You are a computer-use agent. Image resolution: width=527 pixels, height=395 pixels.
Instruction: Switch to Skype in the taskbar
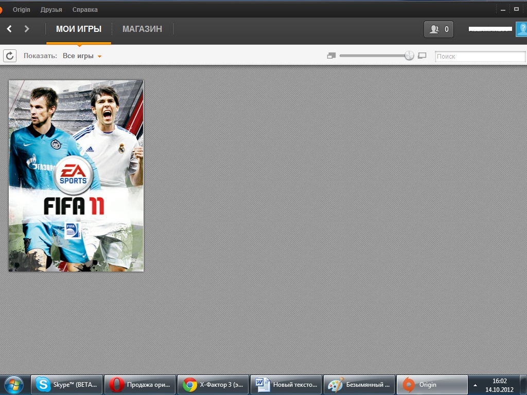(x=66, y=385)
